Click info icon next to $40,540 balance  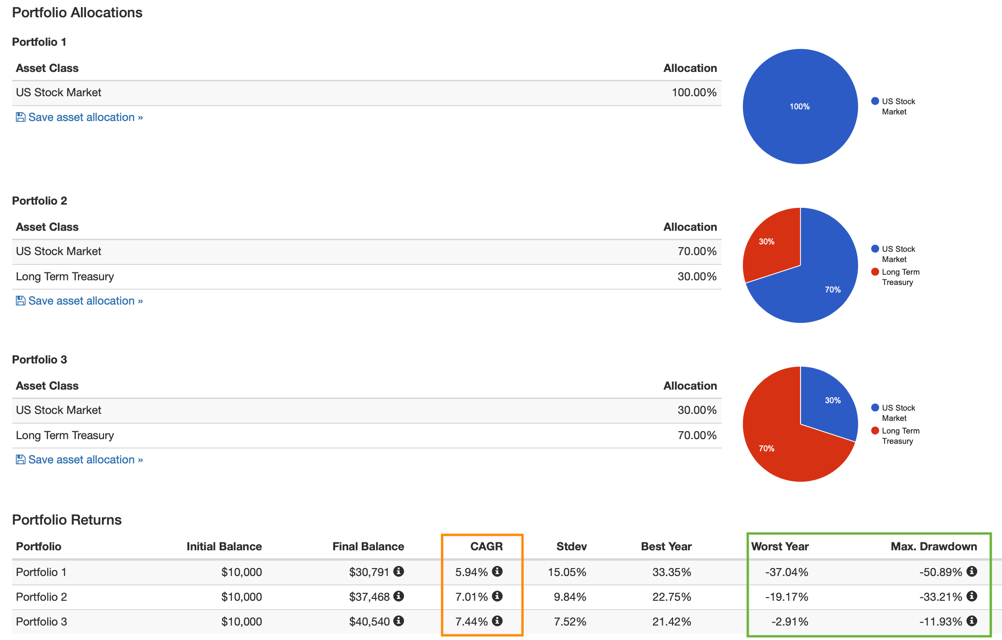point(398,621)
